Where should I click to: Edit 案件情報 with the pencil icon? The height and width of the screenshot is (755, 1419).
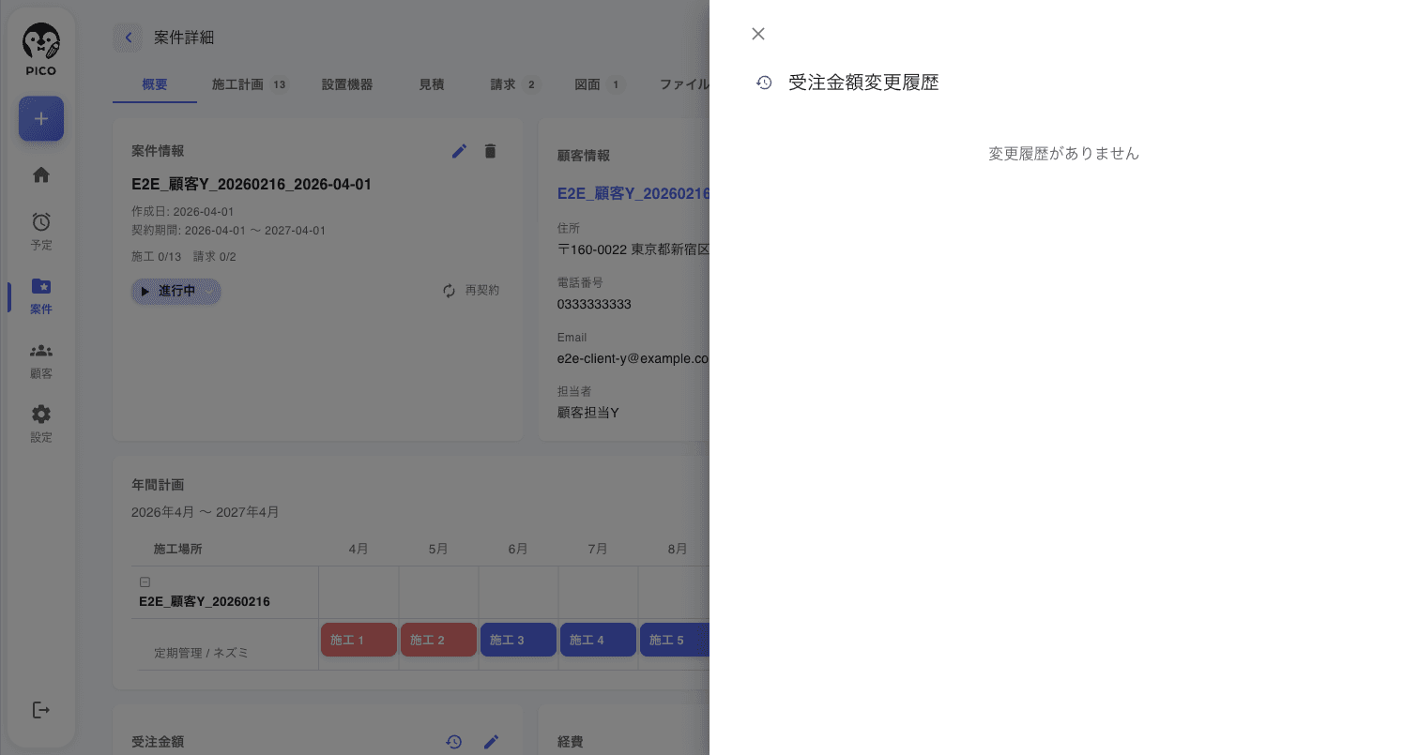(459, 151)
